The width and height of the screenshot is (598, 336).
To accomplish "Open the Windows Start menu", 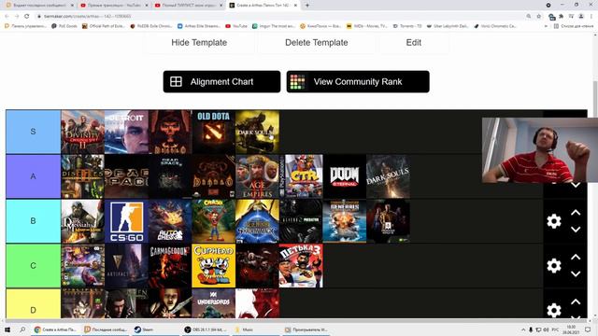I will (x=7, y=329).
